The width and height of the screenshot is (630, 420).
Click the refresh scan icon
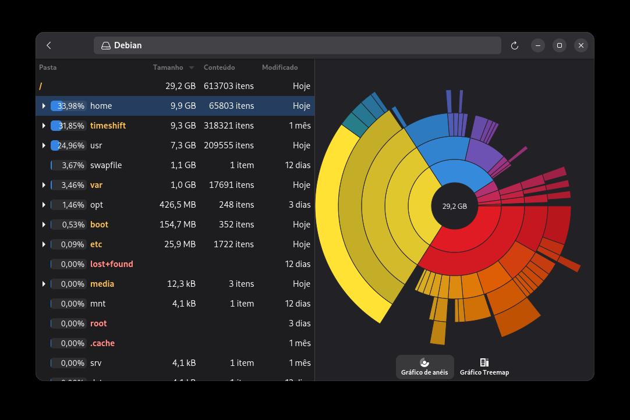(x=515, y=45)
